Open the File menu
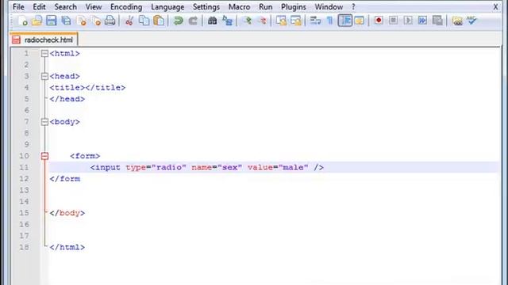Viewport: 508px width, 285px height. click(18, 7)
